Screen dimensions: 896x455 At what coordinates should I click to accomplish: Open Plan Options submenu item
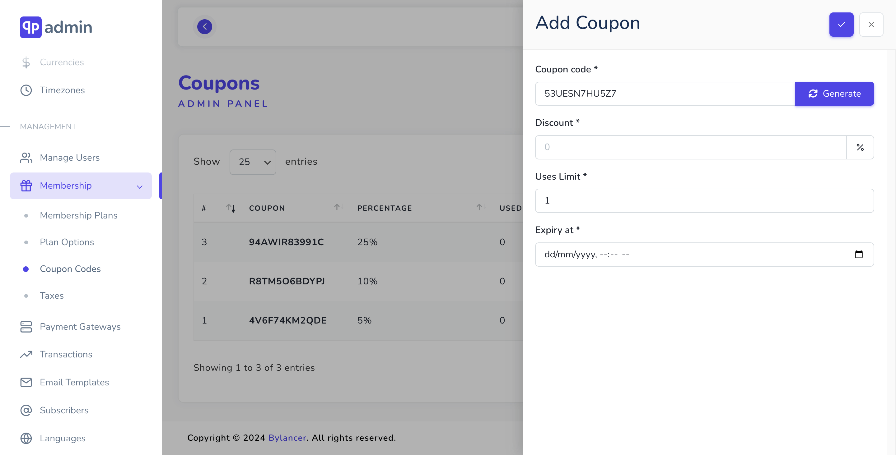(x=67, y=242)
